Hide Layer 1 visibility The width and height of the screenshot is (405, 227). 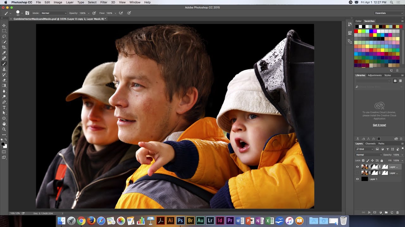[x=358, y=179]
